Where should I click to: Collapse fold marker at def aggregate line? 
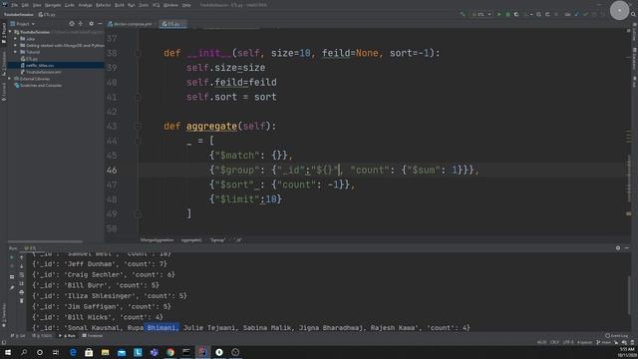point(138,127)
